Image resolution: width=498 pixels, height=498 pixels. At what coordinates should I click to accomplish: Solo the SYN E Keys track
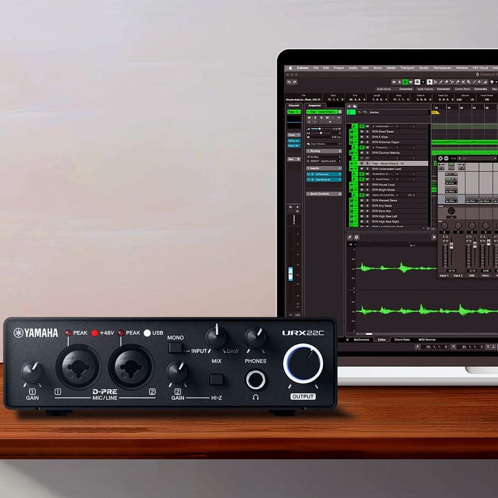[367, 137]
